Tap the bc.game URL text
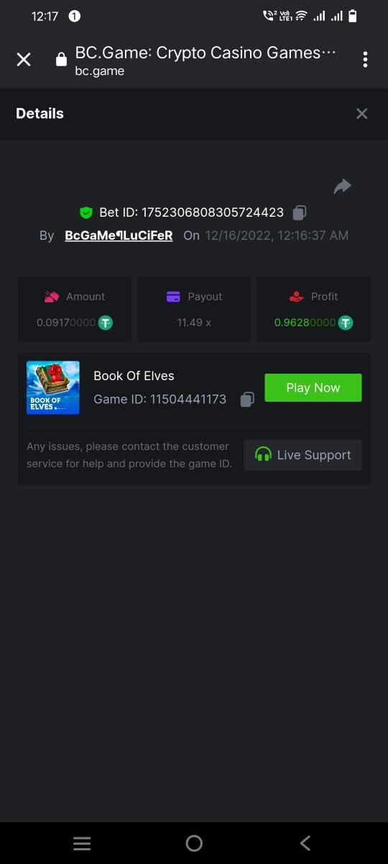 [x=100, y=71]
